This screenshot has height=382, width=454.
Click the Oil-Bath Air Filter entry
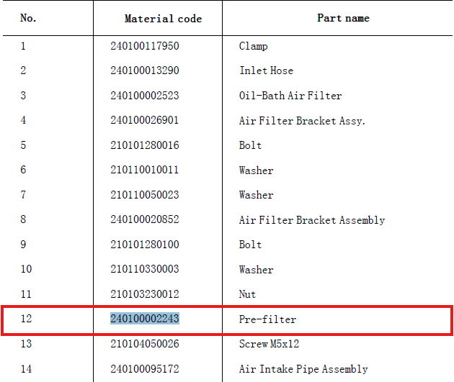290,96
